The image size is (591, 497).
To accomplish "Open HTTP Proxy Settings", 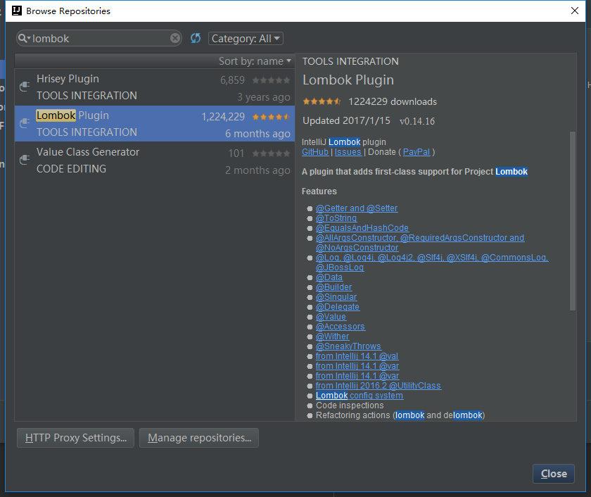I will 75,437.
